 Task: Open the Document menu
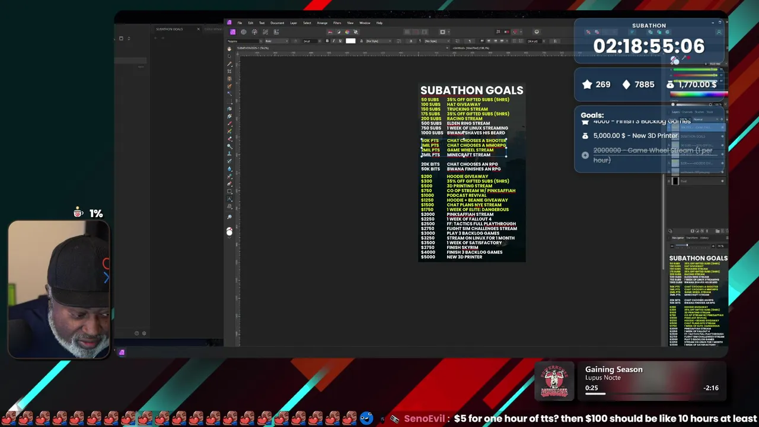click(x=277, y=23)
